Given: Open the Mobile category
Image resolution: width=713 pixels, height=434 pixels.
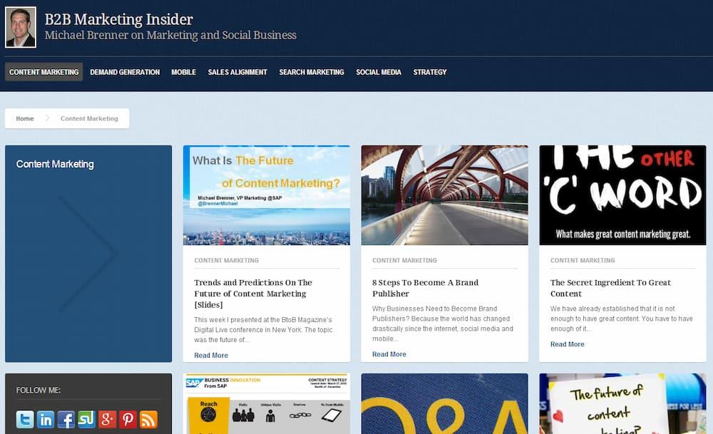Looking at the screenshot, I should pyautogui.click(x=183, y=71).
